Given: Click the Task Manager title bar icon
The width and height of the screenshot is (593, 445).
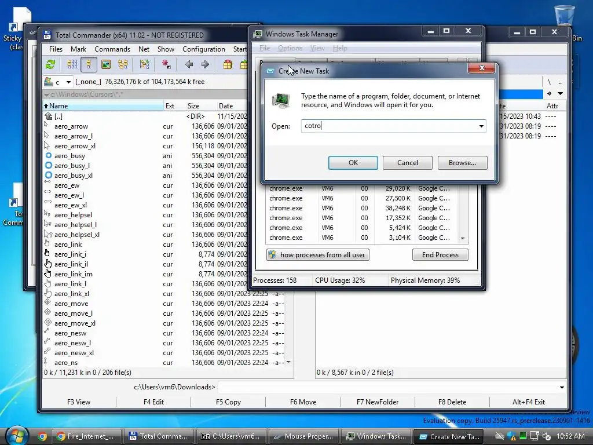Looking at the screenshot, I should [x=258, y=34].
